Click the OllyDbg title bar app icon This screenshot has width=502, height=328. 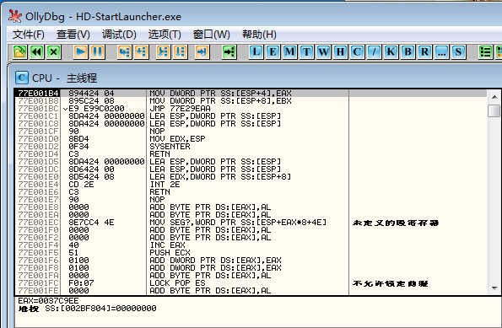pyautogui.click(x=15, y=16)
